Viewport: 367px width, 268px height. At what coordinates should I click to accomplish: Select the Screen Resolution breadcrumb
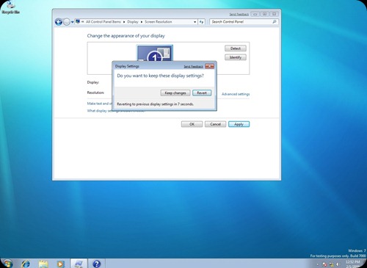[159, 22]
